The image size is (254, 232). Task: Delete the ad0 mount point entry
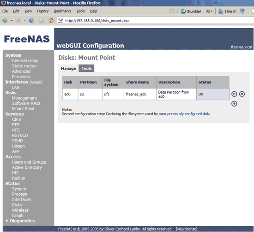point(242,94)
